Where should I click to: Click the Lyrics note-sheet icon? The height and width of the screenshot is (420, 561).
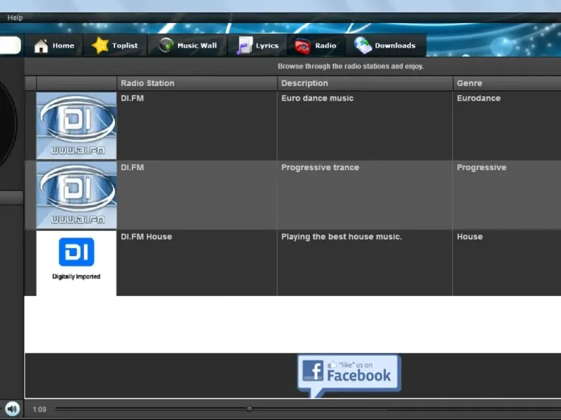[245, 45]
